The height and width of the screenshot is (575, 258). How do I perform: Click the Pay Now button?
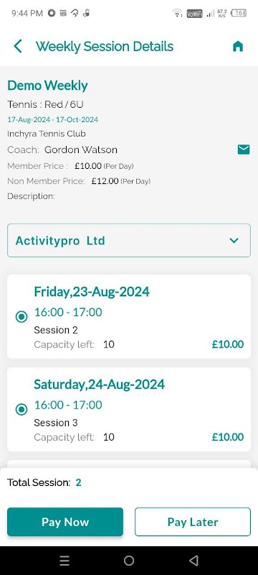click(65, 522)
